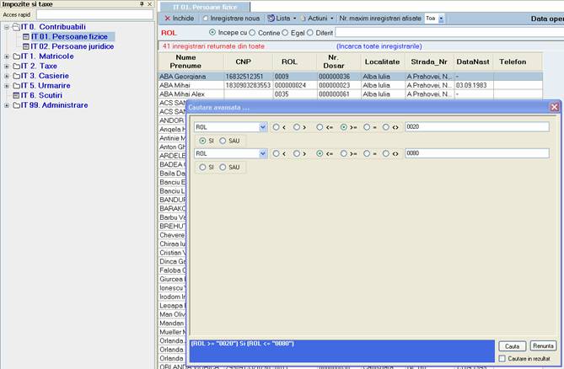Open the Lista toolbar menu
This screenshot has height=369, width=564.
[283, 18]
